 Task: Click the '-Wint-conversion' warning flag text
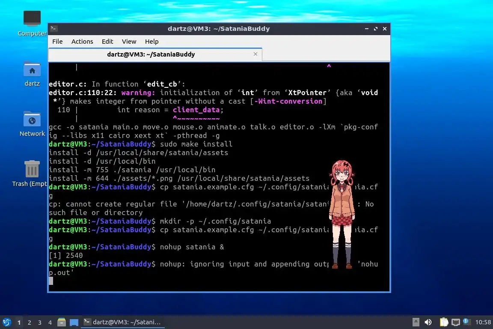[288, 101]
